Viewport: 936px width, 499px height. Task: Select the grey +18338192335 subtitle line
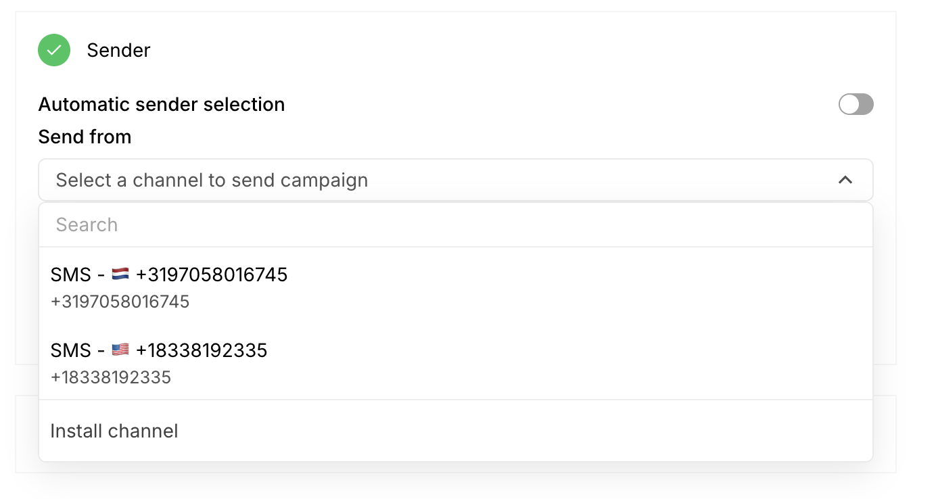pos(111,377)
